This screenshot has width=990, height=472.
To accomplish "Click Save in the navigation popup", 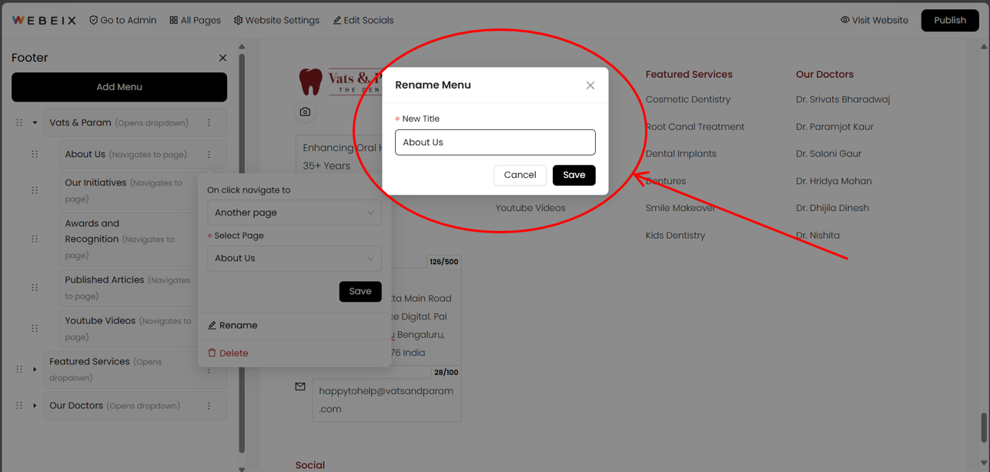I will point(360,291).
